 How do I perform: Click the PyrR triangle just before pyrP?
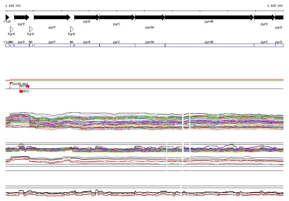pyautogui.click(x=31, y=29)
